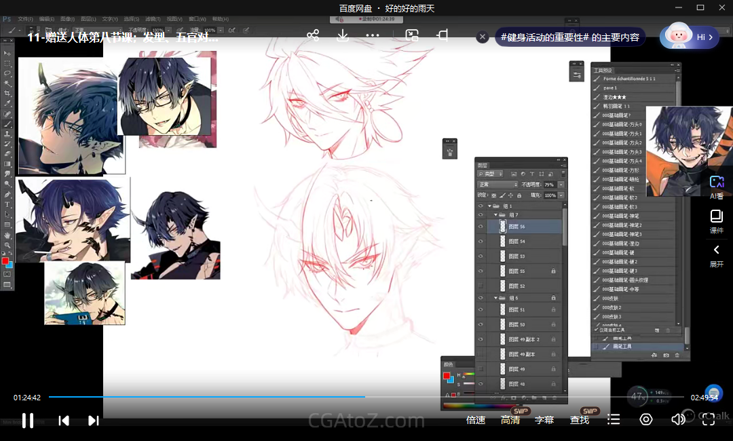The width and height of the screenshot is (733, 441).
Task: Enter fullscreen mode
Action: point(708,419)
